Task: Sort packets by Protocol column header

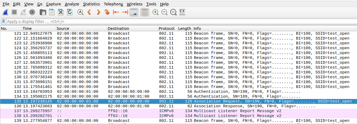Action: click(166, 29)
